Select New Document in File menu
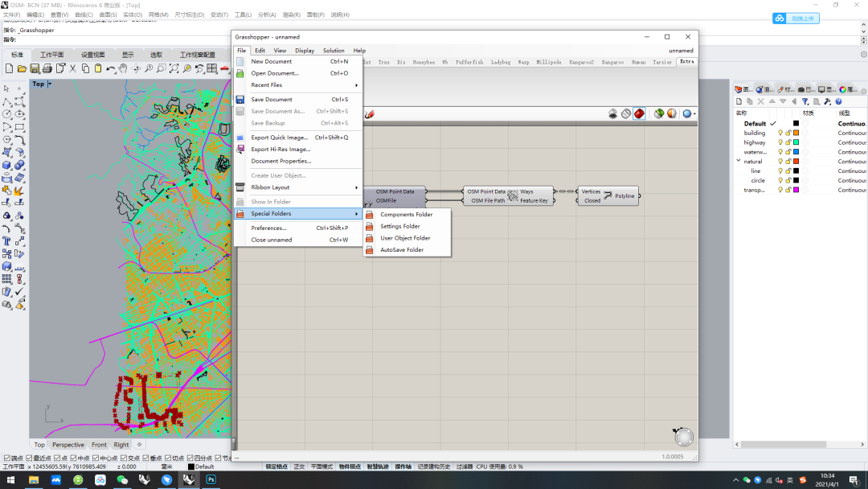 point(300,61)
